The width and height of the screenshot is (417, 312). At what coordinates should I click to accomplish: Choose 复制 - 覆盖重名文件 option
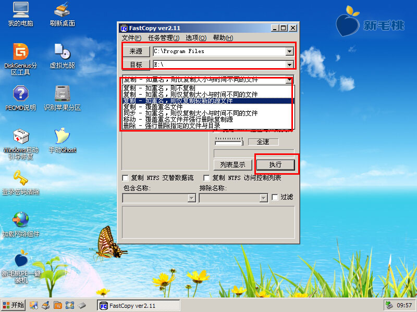pos(207,107)
